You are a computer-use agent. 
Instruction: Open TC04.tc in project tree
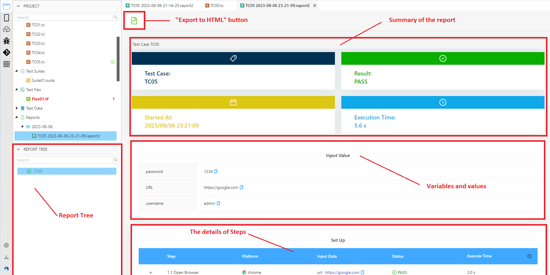38,53
